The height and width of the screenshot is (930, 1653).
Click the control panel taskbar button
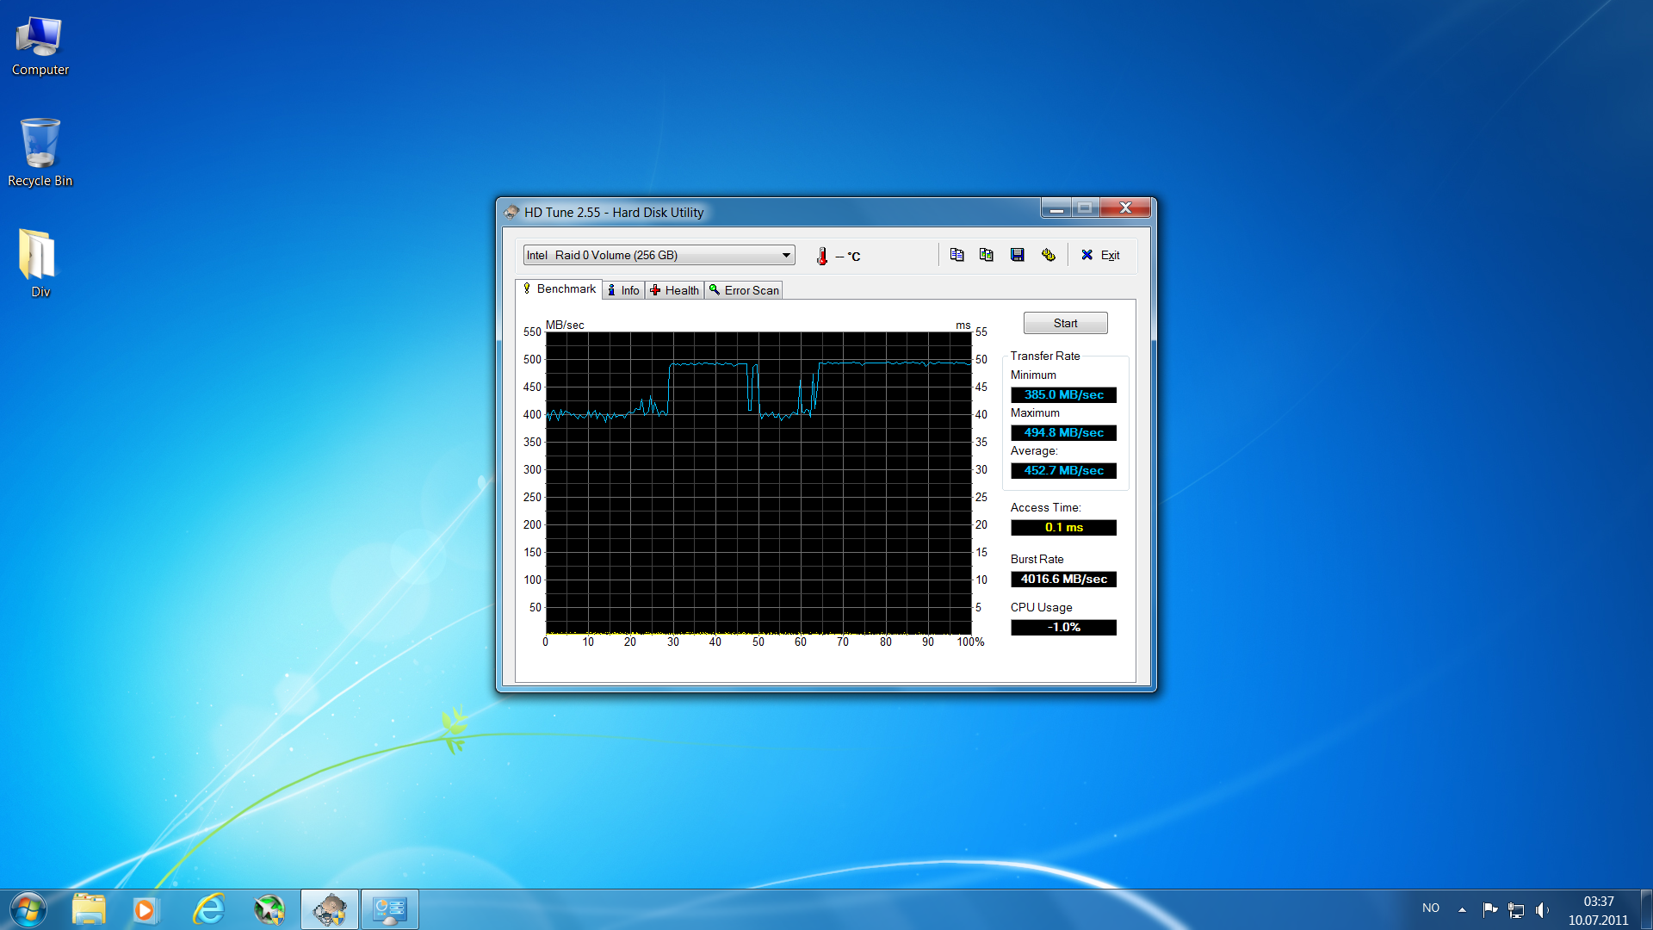[x=390, y=909]
